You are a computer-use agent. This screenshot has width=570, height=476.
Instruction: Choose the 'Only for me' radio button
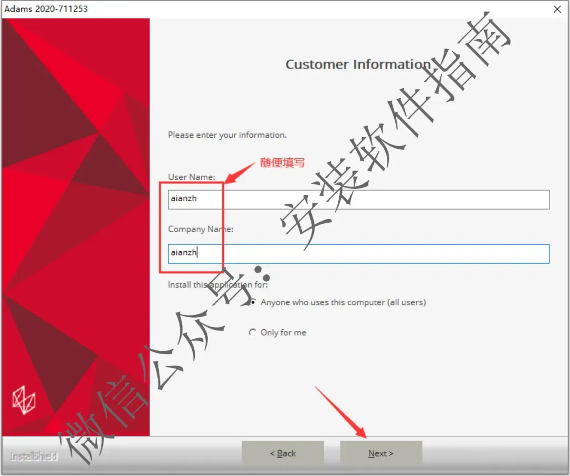253,332
